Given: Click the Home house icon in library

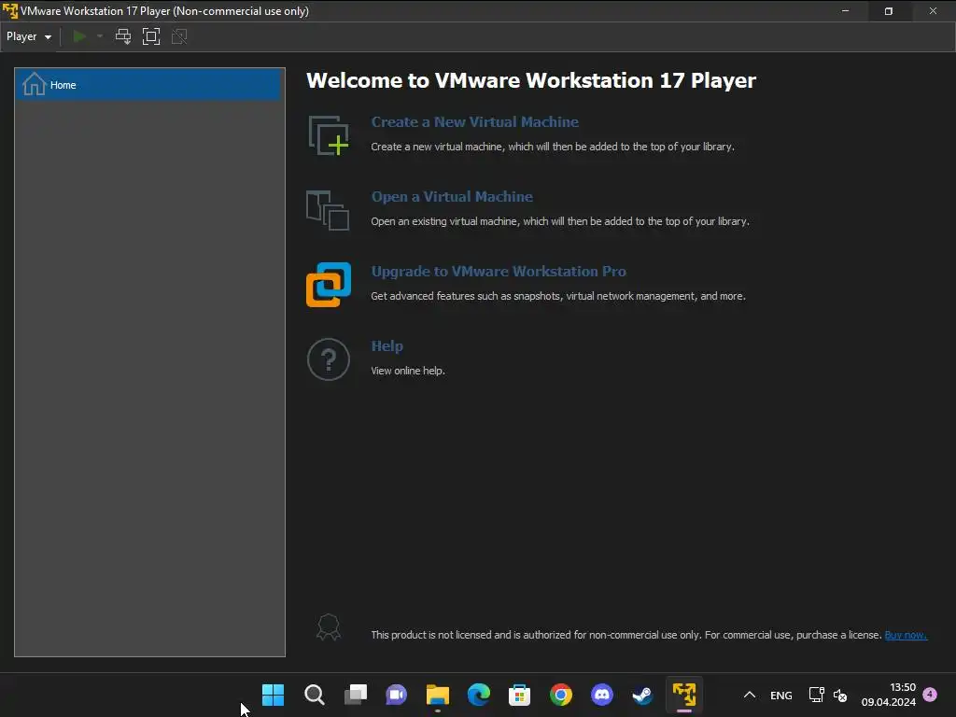Looking at the screenshot, I should pos(35,84).
